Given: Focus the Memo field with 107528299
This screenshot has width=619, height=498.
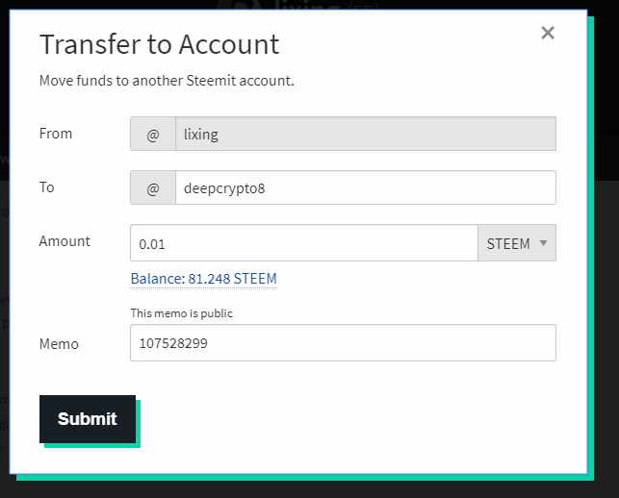Looking at the screenshot, I should [343, 343].
